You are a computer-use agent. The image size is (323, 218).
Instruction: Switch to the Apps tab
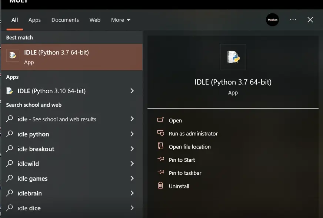point(34,20)
